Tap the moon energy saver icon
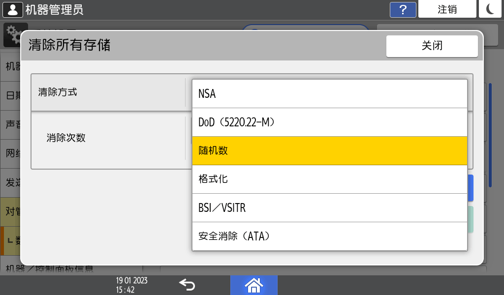The width and height of the screenshot is (504, 295). (490, 9)
